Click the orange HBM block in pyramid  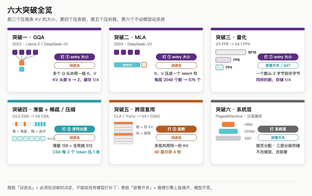click(x=228, y=124)
